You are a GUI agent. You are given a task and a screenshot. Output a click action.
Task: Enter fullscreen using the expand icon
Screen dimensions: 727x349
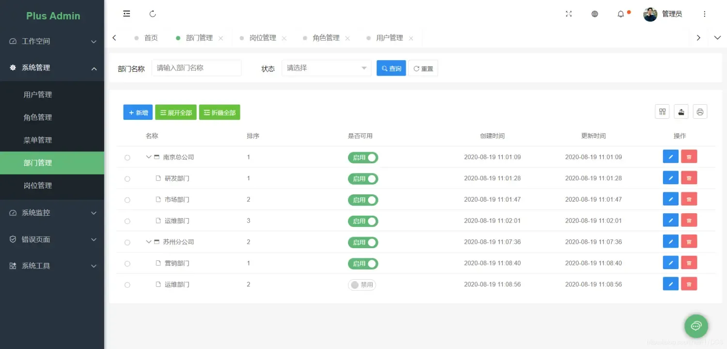[568, 14]
